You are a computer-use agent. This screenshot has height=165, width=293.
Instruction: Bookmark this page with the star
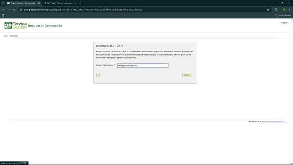268,10
